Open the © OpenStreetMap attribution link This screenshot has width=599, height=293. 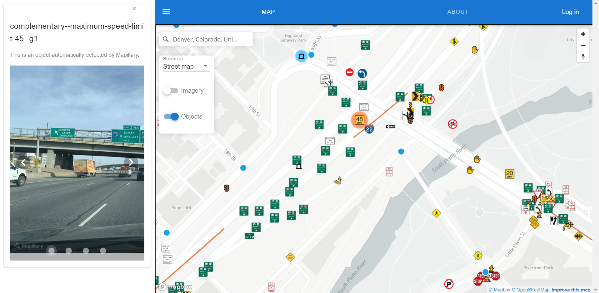(530, 290)
